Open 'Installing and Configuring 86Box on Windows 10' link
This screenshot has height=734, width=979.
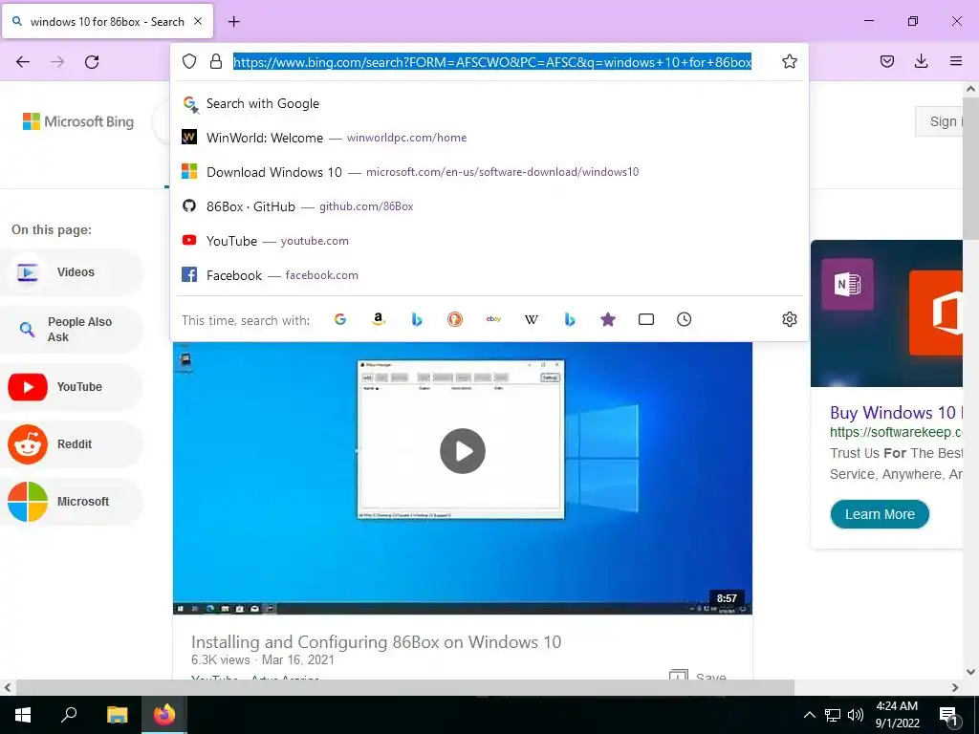coord(376,641)
